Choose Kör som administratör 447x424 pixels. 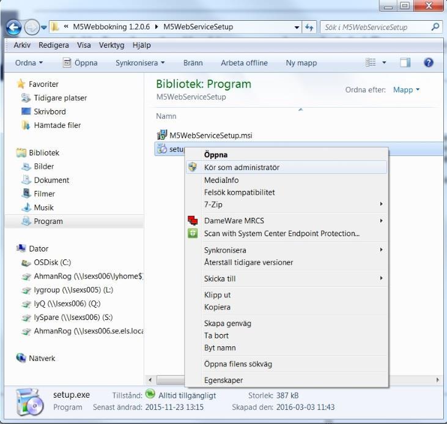point(287,167)
